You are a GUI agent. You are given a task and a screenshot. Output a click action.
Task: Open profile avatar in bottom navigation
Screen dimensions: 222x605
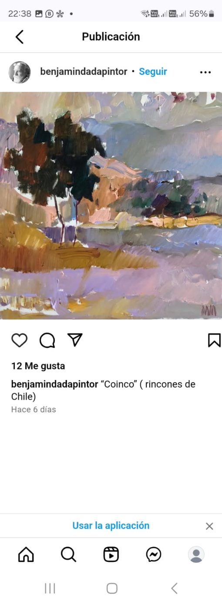point(196,554)
